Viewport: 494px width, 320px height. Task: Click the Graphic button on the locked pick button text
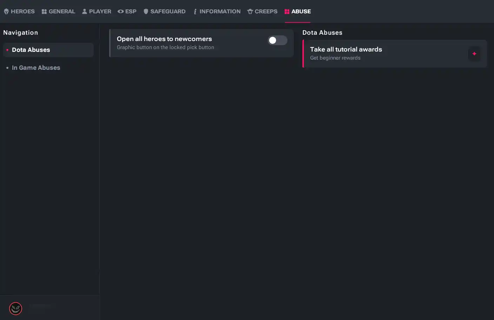pyautogui.click(x=165, y=47)
